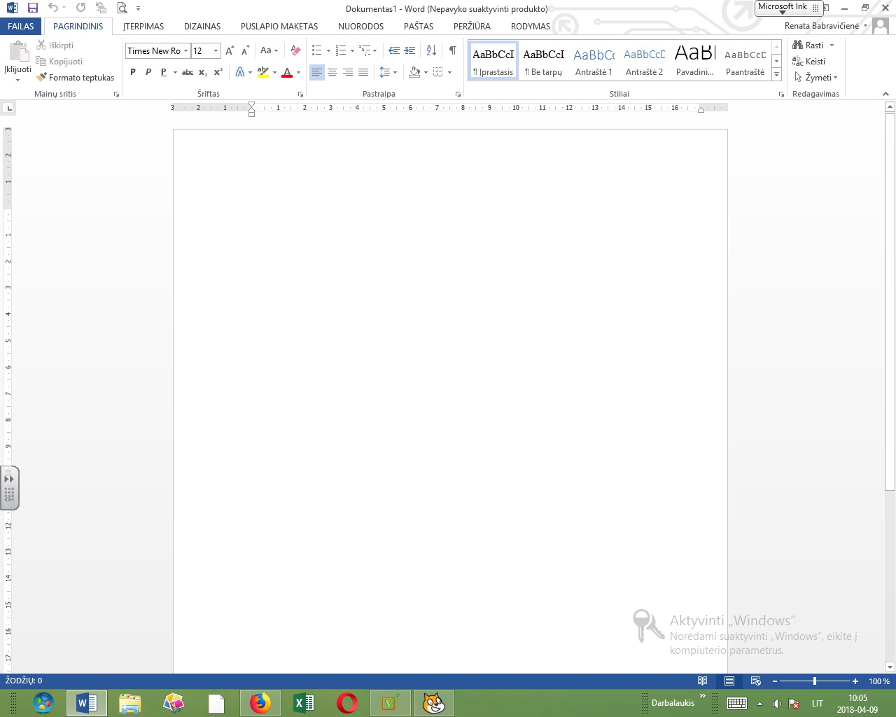
Task: Apply Be tarpų style
Action: (x=544, y=61)
